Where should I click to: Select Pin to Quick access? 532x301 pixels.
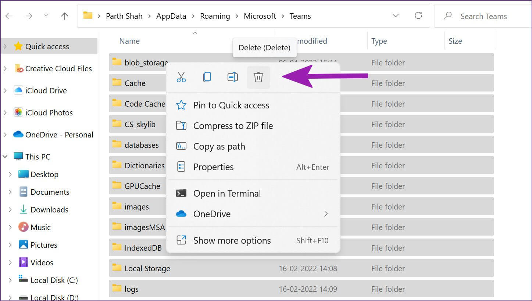pyautogui.click(x=253, y=105)
